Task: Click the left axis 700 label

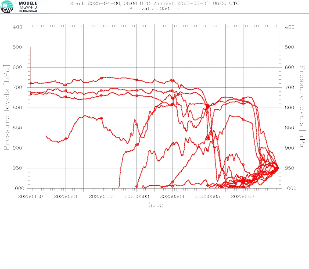Action: pos(17,87)
